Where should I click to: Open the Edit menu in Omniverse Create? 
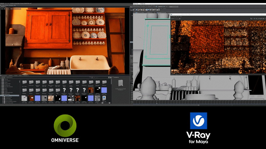pos(1,5)
